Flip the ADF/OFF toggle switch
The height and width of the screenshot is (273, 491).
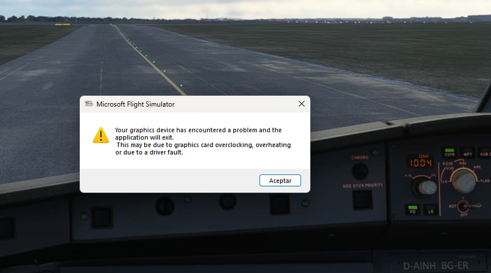[466, 206]
